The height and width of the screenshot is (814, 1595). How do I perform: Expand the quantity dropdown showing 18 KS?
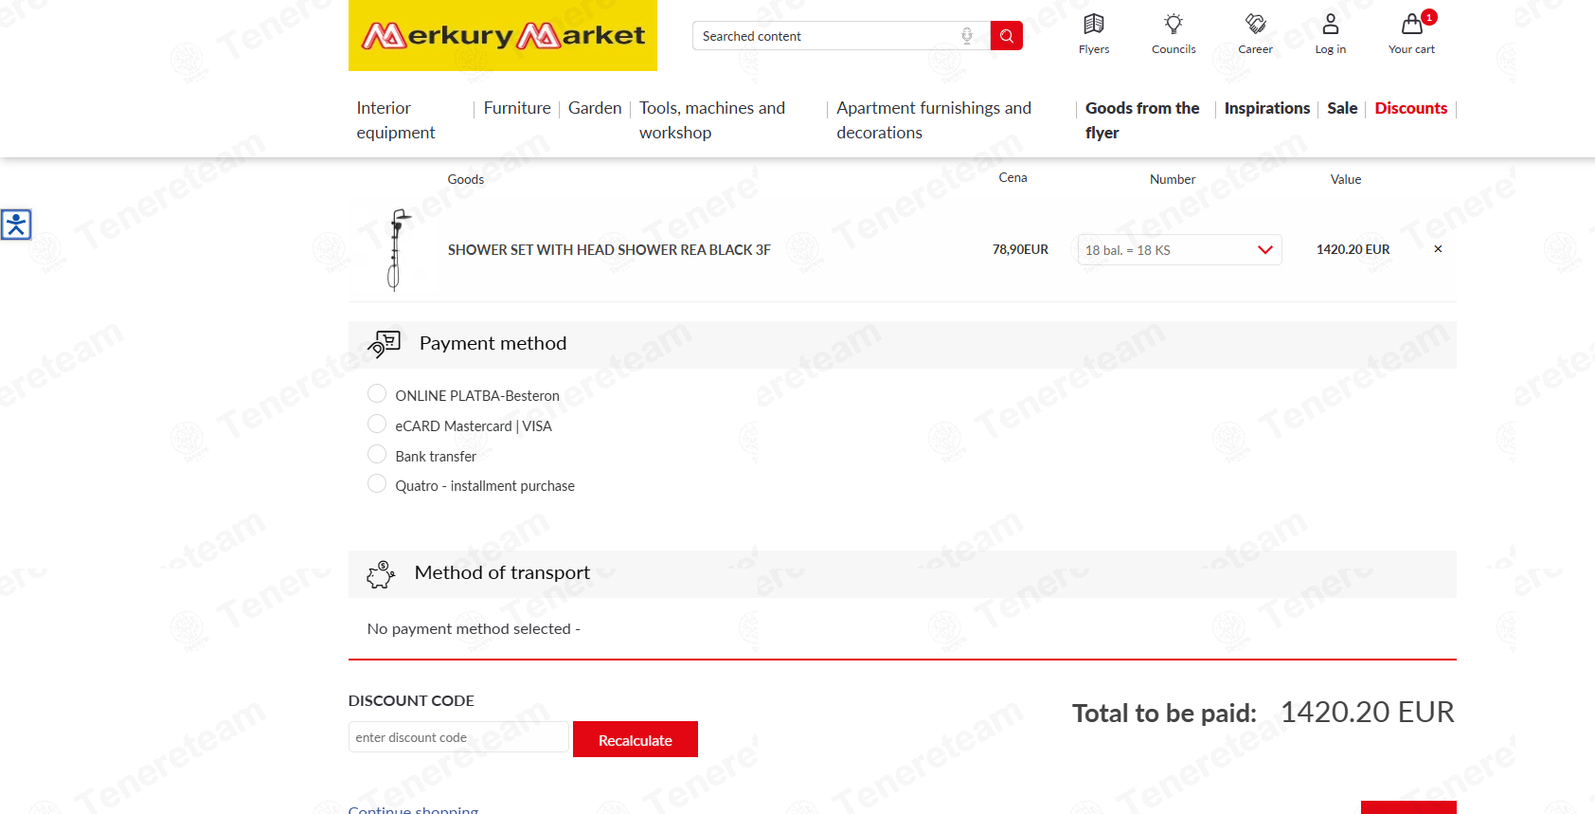(x=1179, y=250)
